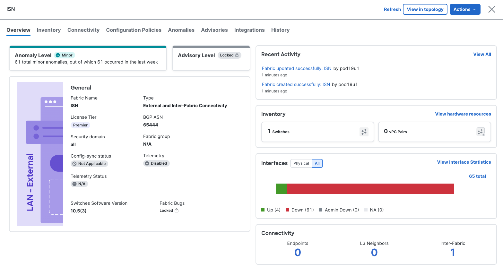This screenshot has height=276, width=503.
Task: Close the ISN panel with X
Action: (491, 9)
